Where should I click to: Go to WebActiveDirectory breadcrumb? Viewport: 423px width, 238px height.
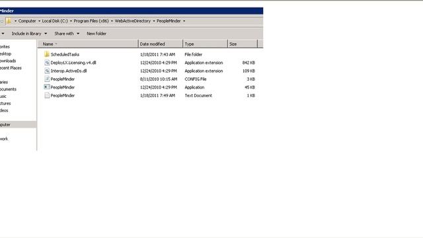[132, 20]
